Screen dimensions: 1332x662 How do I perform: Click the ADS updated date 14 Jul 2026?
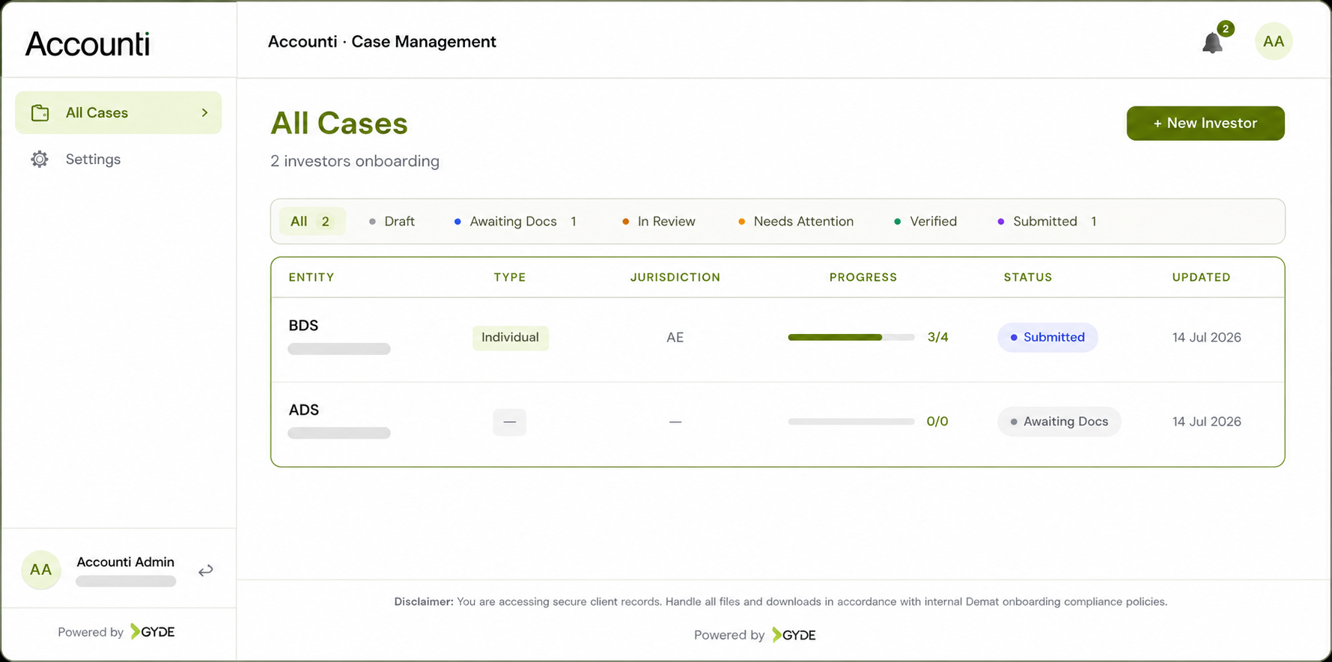[1207, 422]
